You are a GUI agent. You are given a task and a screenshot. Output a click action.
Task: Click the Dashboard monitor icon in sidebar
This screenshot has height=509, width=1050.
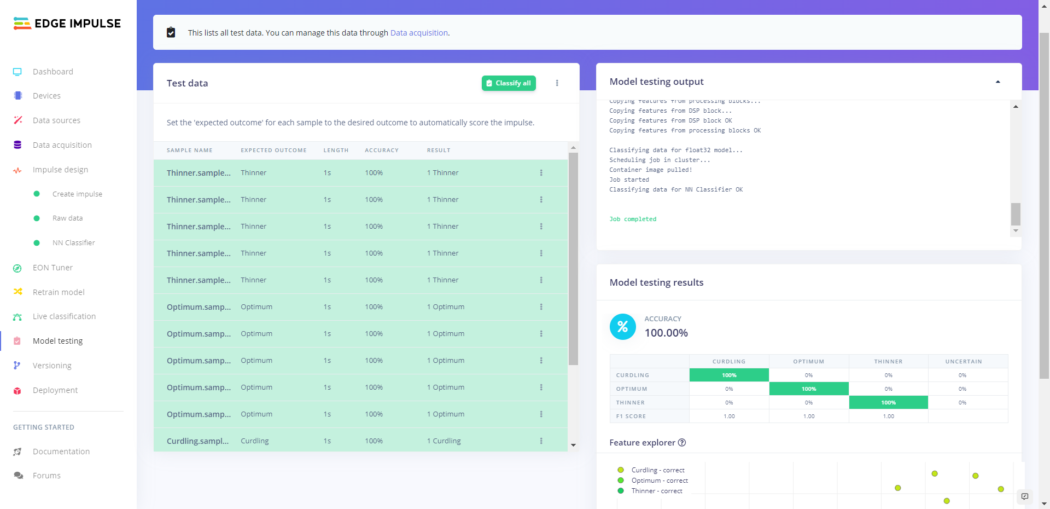[17, 72]
